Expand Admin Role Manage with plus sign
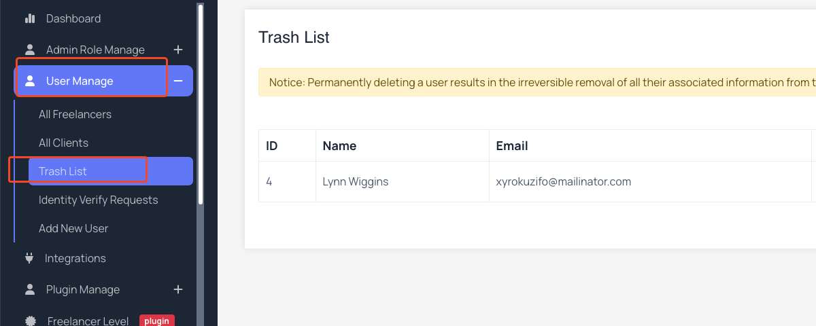Viewport: 816px width, 326px height. [x=178, y=50]
